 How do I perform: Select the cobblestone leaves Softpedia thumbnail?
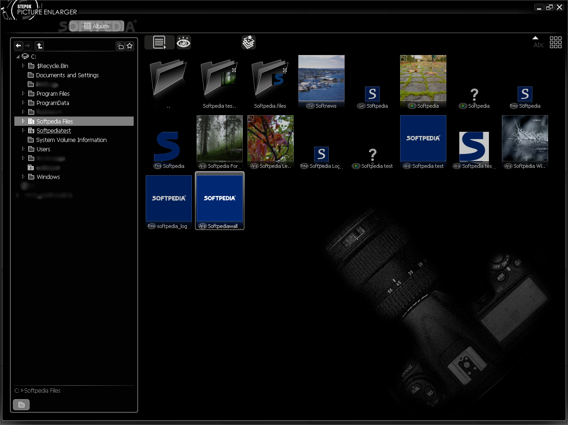(423, 79)
